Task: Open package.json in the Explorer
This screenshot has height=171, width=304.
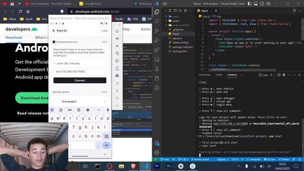Action: [x=180, y=51]
